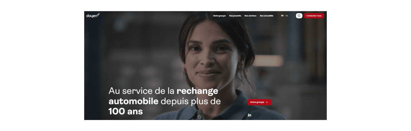Screen dimensions: 411x131
Task: Click the "Au service de la" headline text
Action: click(x=141, y=91)
